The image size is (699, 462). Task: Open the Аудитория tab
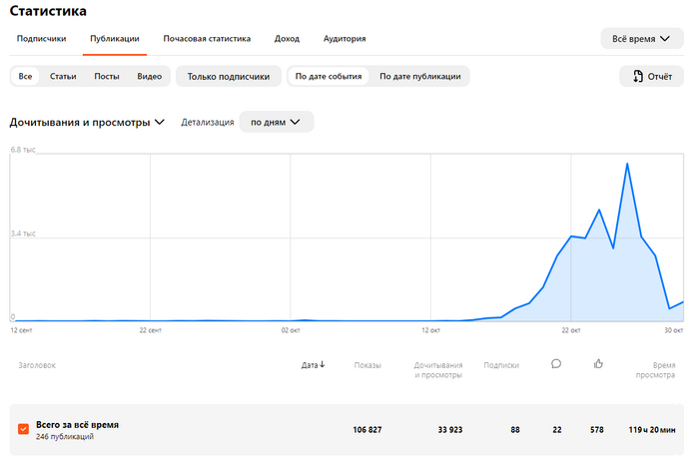pos(345,39)
